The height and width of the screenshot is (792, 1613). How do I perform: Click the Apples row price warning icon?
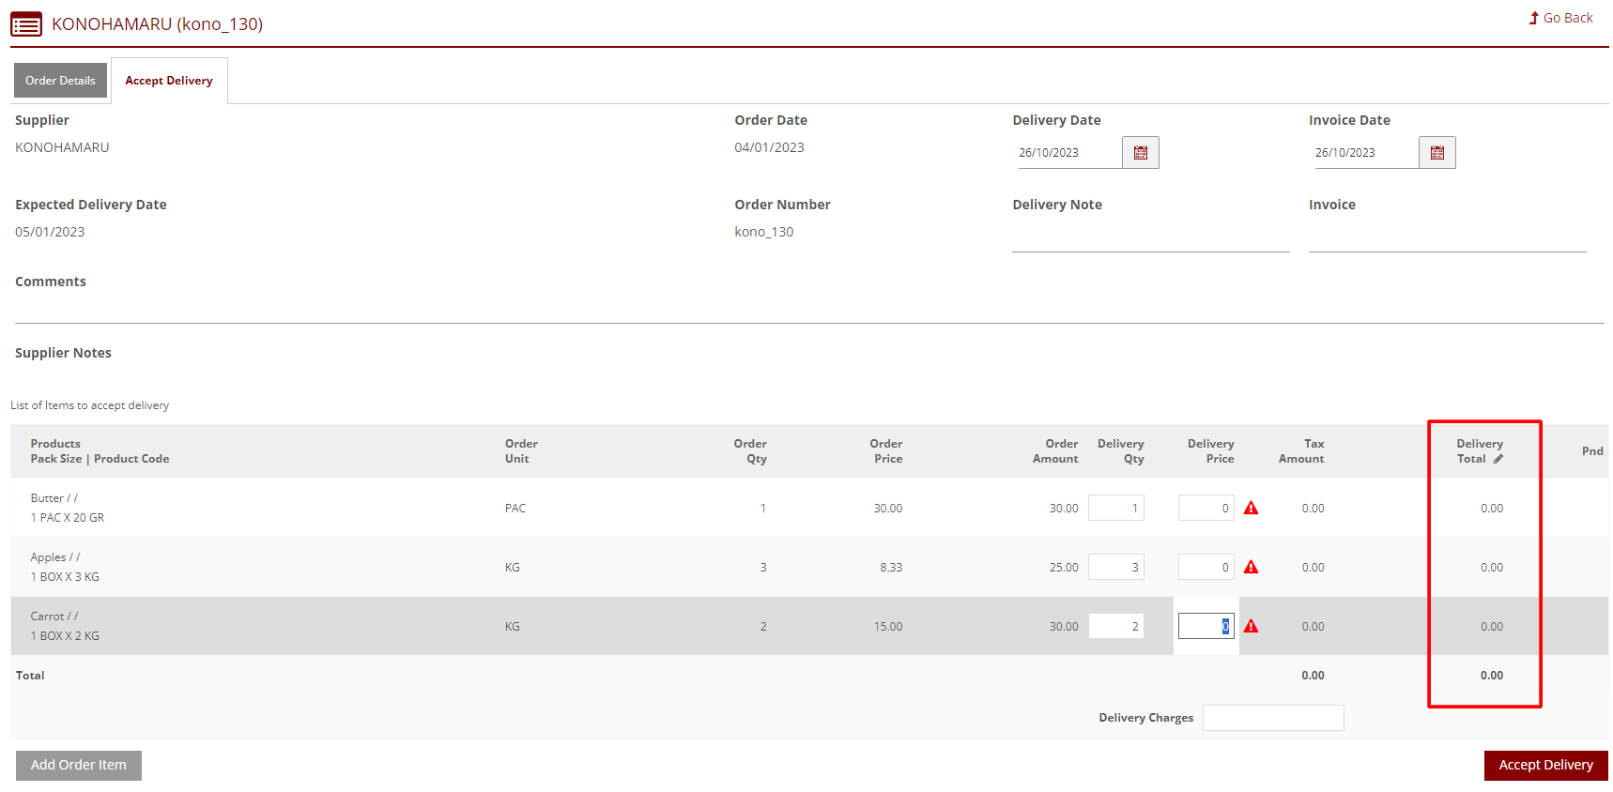[x=1251, y=568]
